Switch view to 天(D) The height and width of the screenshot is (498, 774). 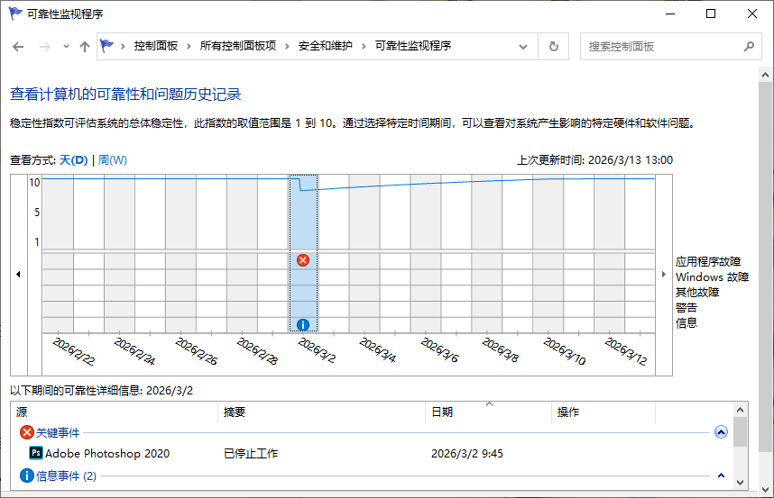[x=74, y=160]
